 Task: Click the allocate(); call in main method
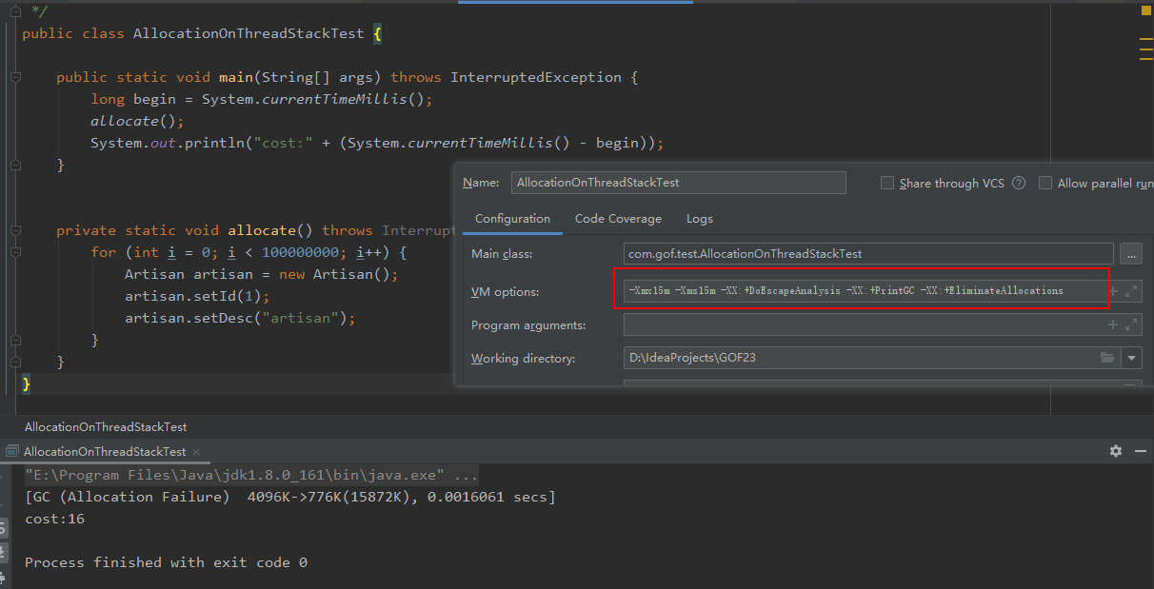(137, 121)
